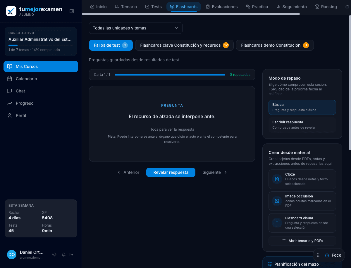Screen dimensions: 351x268
Task: Click Revelar respuesta button
Action: click(x=171, y=172)
